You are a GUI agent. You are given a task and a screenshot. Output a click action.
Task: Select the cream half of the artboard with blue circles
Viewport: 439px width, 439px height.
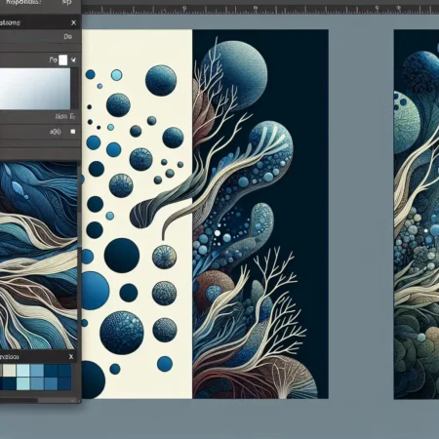click(137, 214)
